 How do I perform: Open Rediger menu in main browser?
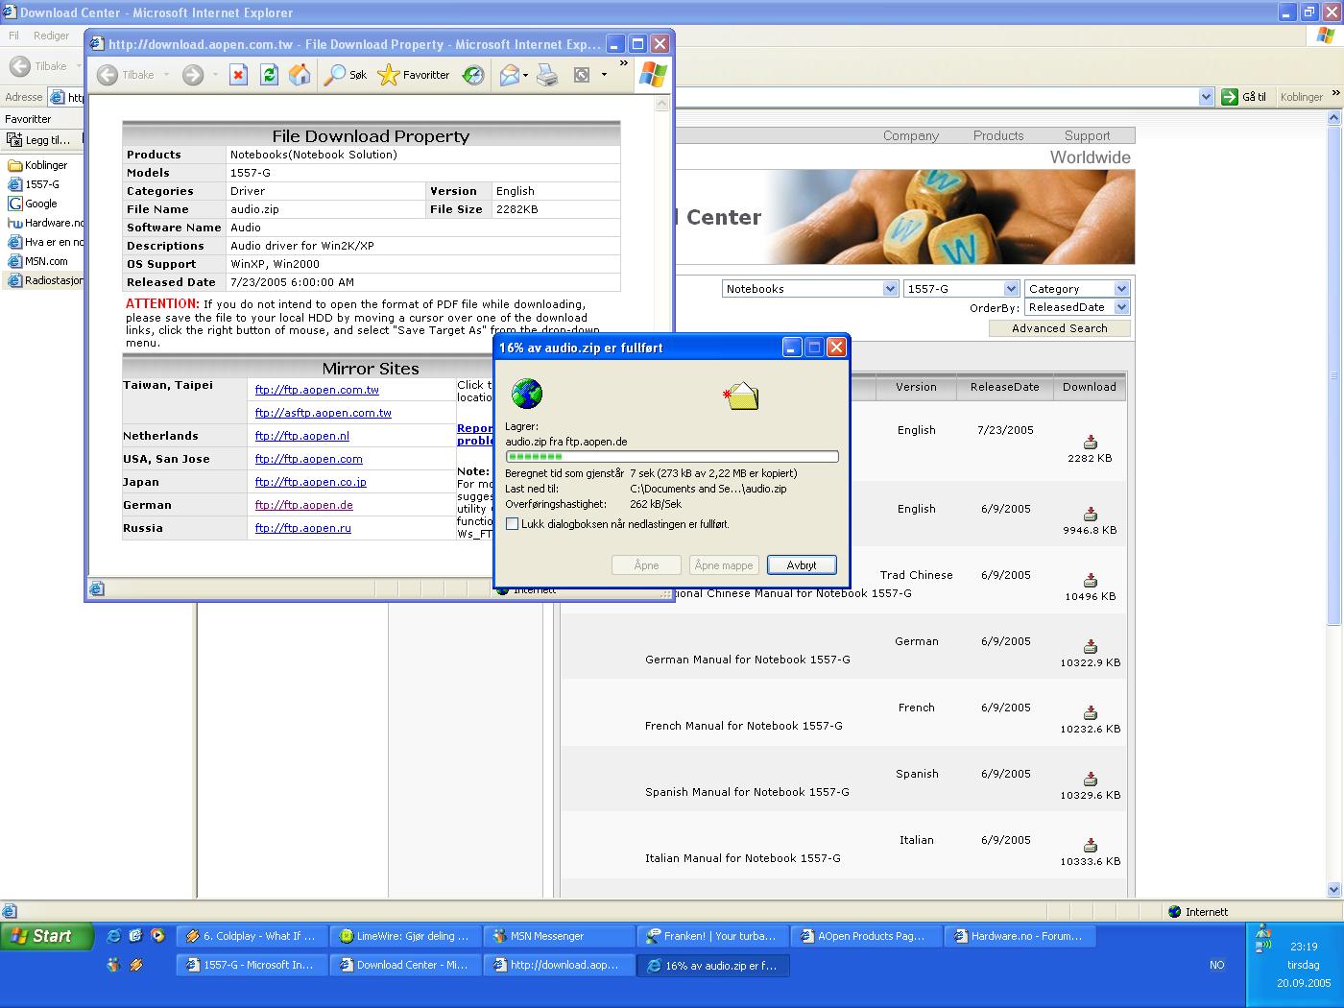pyautogui.click(x=51, y=36)
